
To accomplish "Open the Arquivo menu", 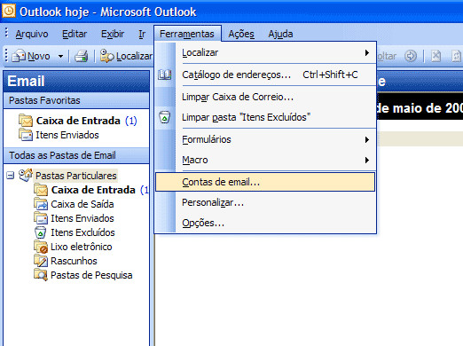I will click(x=32, y=34).
